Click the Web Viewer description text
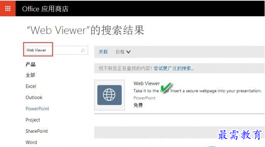Viewport: 265px width, 147px height. coord(197,91)
